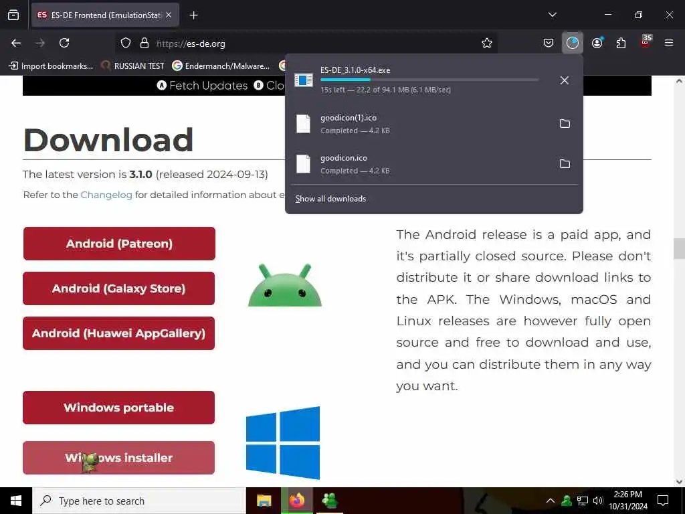The width and height of the screenshot is (685, 514).
Task: Cancel the ES-DE_3.1.0-x64.exe download
Action: (565, 80)
